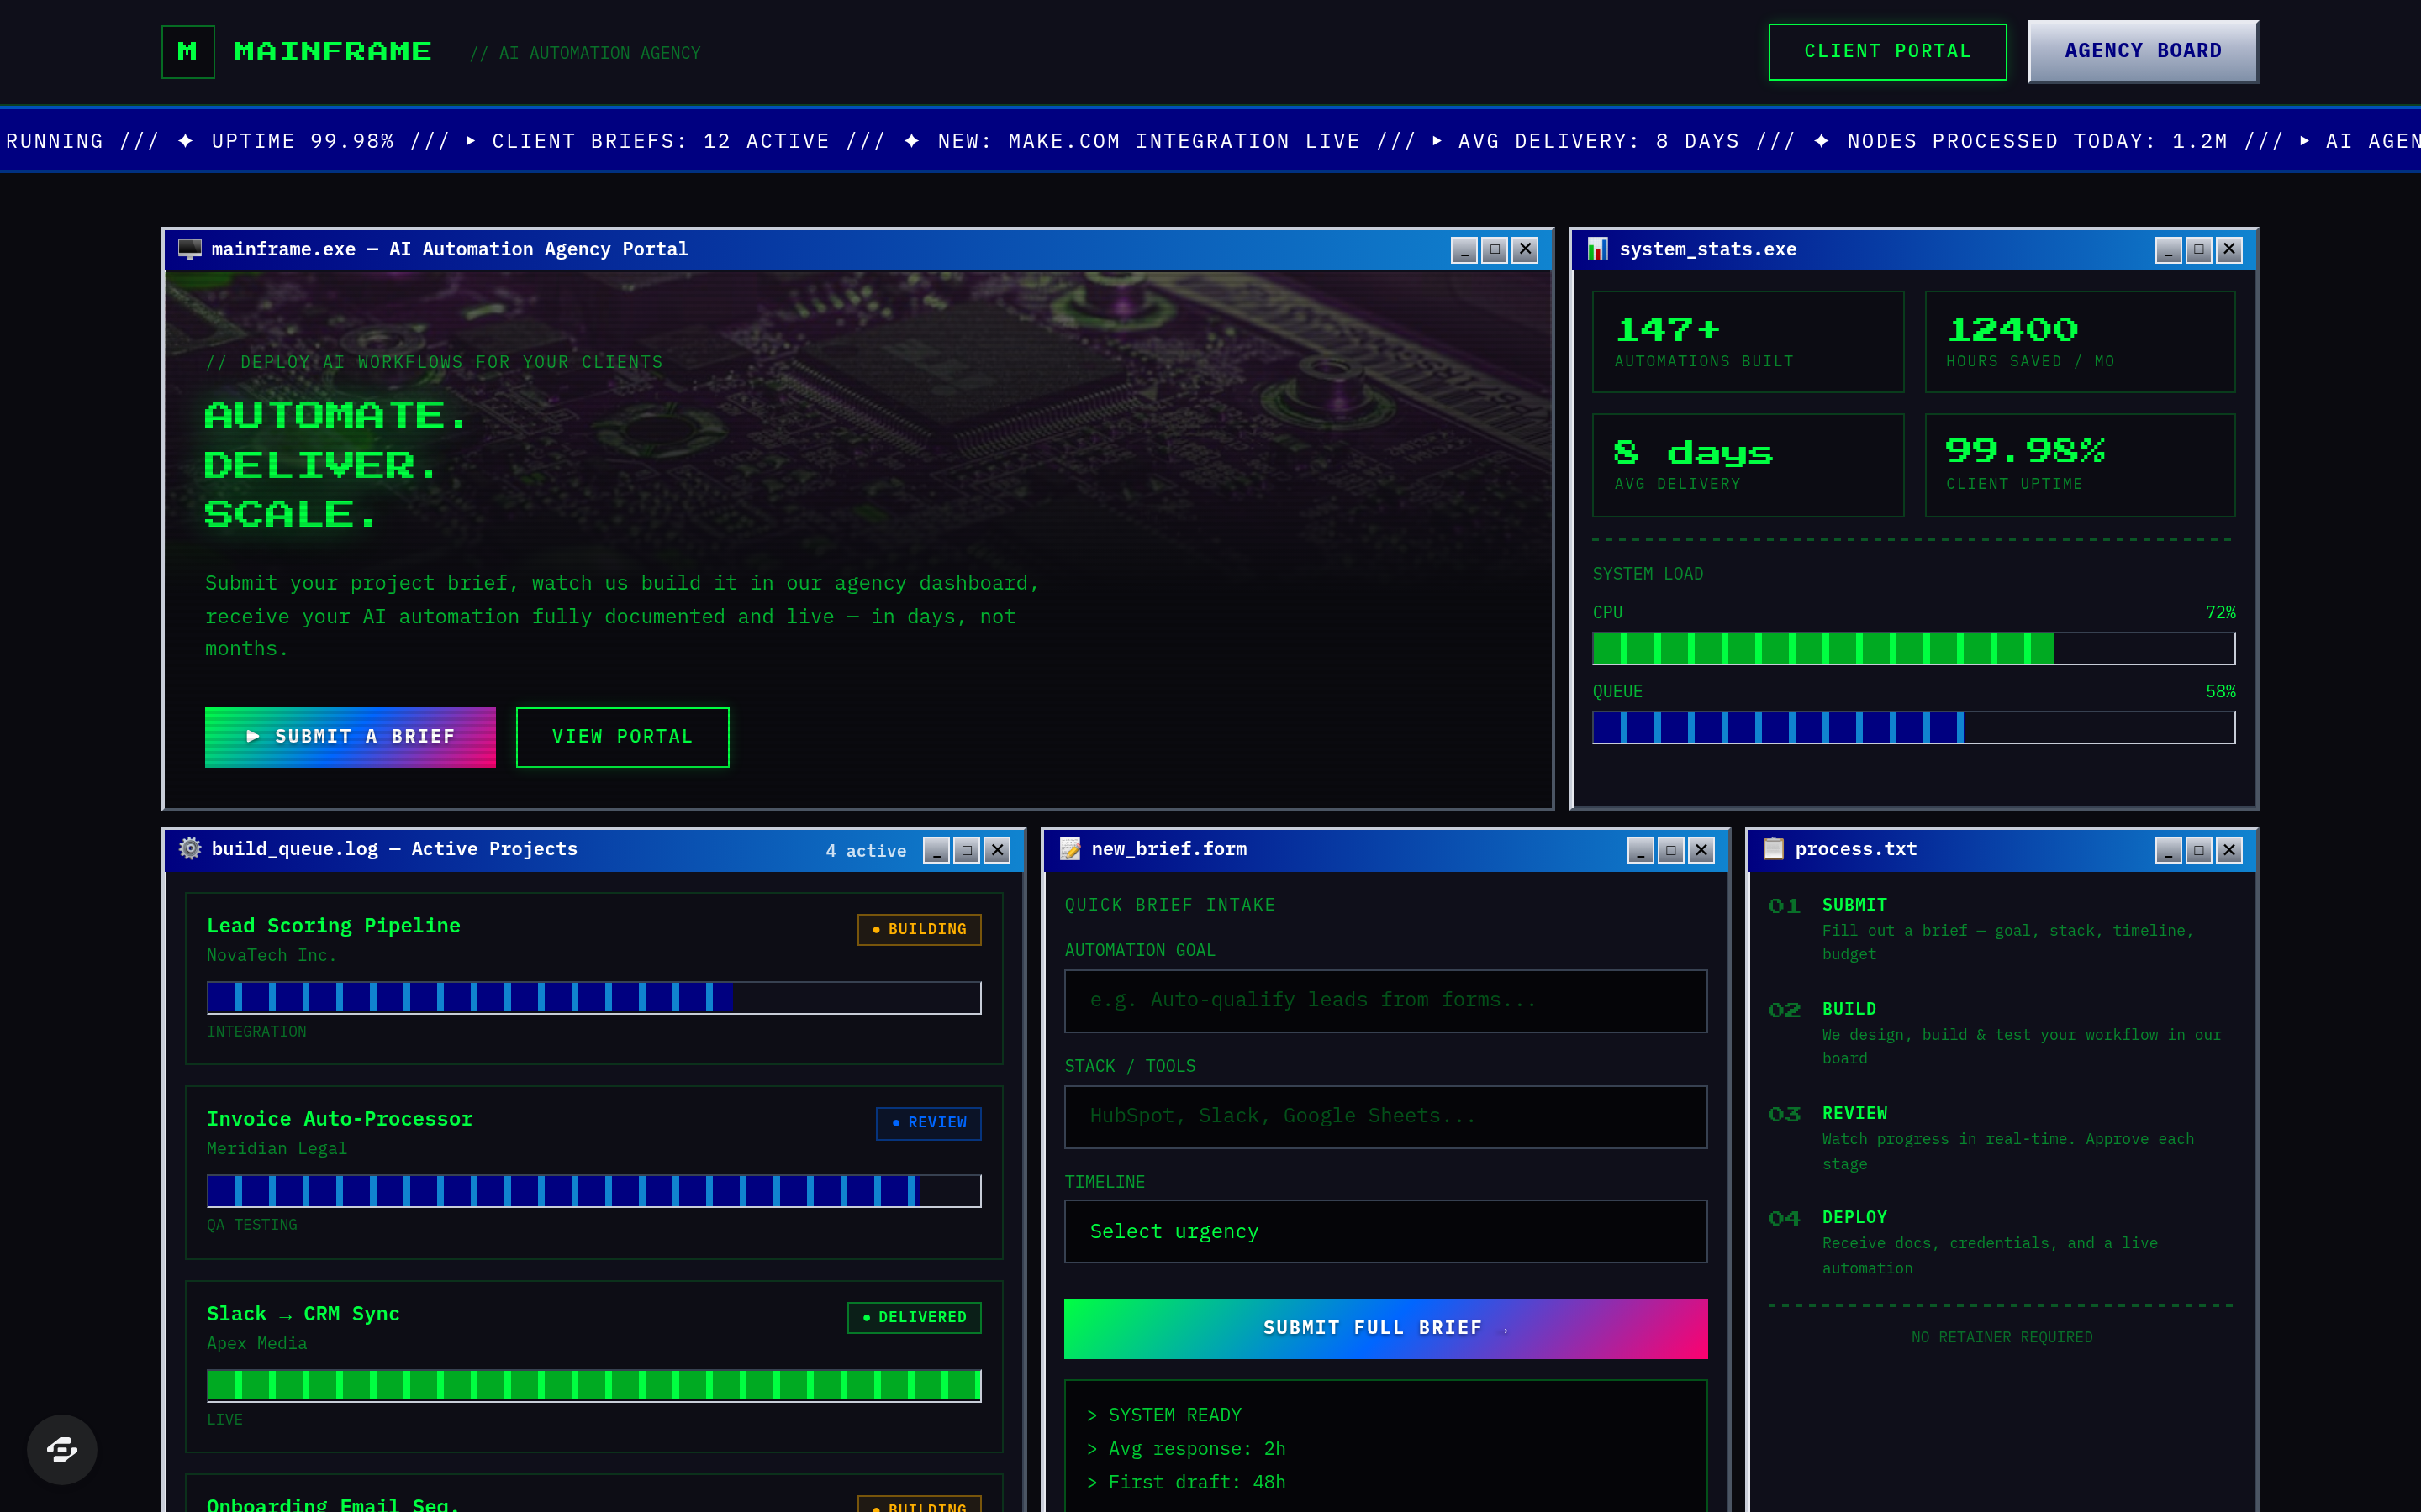Select the Invoice Auto-Processor project title
2421x1512 pixels.
coord(340,1119)
